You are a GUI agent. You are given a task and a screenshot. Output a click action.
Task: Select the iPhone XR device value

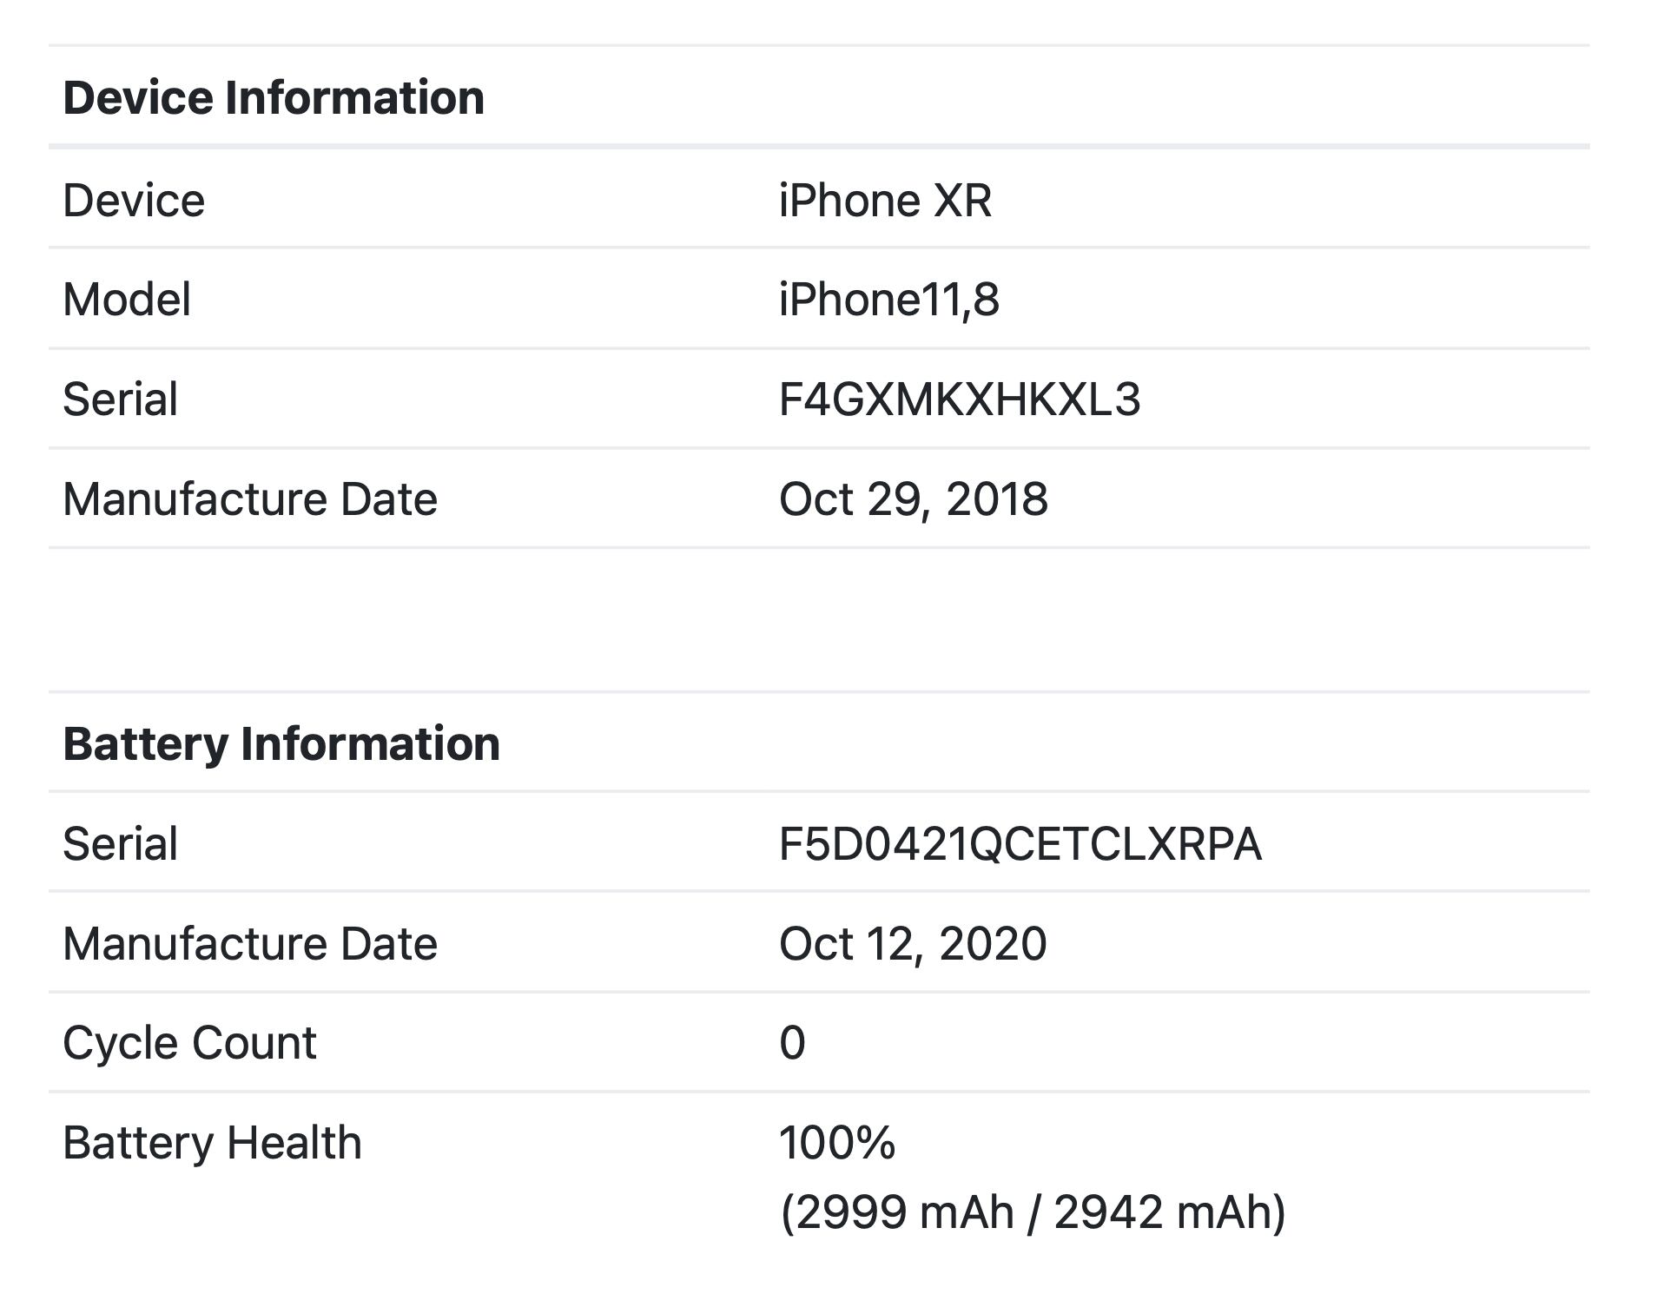click(x=885, y=201)
